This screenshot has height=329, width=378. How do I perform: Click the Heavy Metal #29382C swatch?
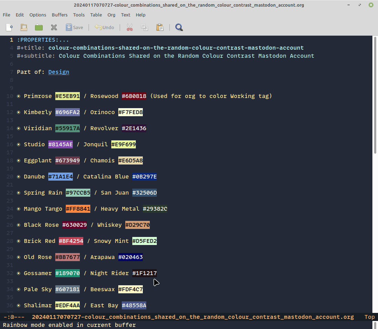155,209
